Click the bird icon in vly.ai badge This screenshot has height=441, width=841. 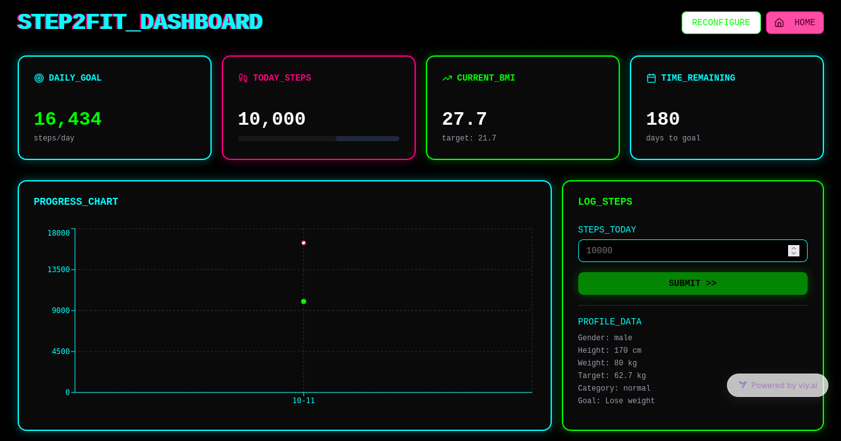coord(743,385)
